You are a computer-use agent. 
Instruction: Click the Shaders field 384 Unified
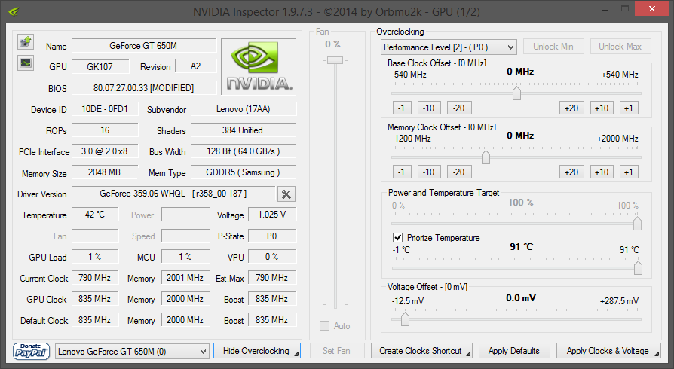pos(244,130)
